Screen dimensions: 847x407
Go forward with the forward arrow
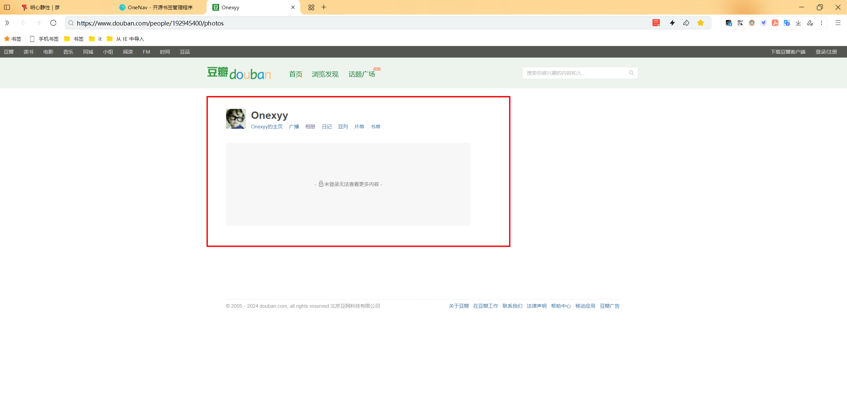pos(38,23)
